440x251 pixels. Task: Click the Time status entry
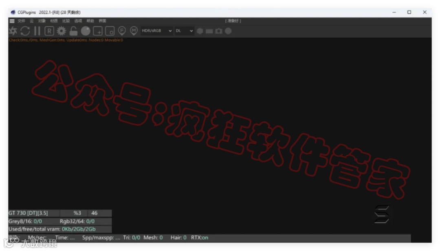65,238
